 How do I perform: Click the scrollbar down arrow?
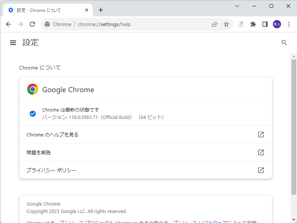click(x=294, y=220)
